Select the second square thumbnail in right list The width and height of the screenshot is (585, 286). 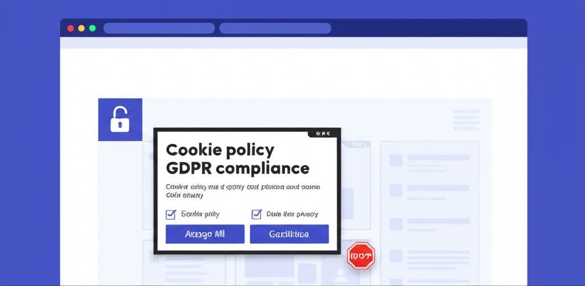click(x=396, y=190)
